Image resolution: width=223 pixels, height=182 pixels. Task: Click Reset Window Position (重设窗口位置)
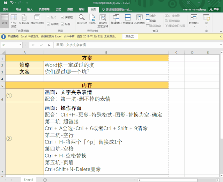[x=175, y=26]
